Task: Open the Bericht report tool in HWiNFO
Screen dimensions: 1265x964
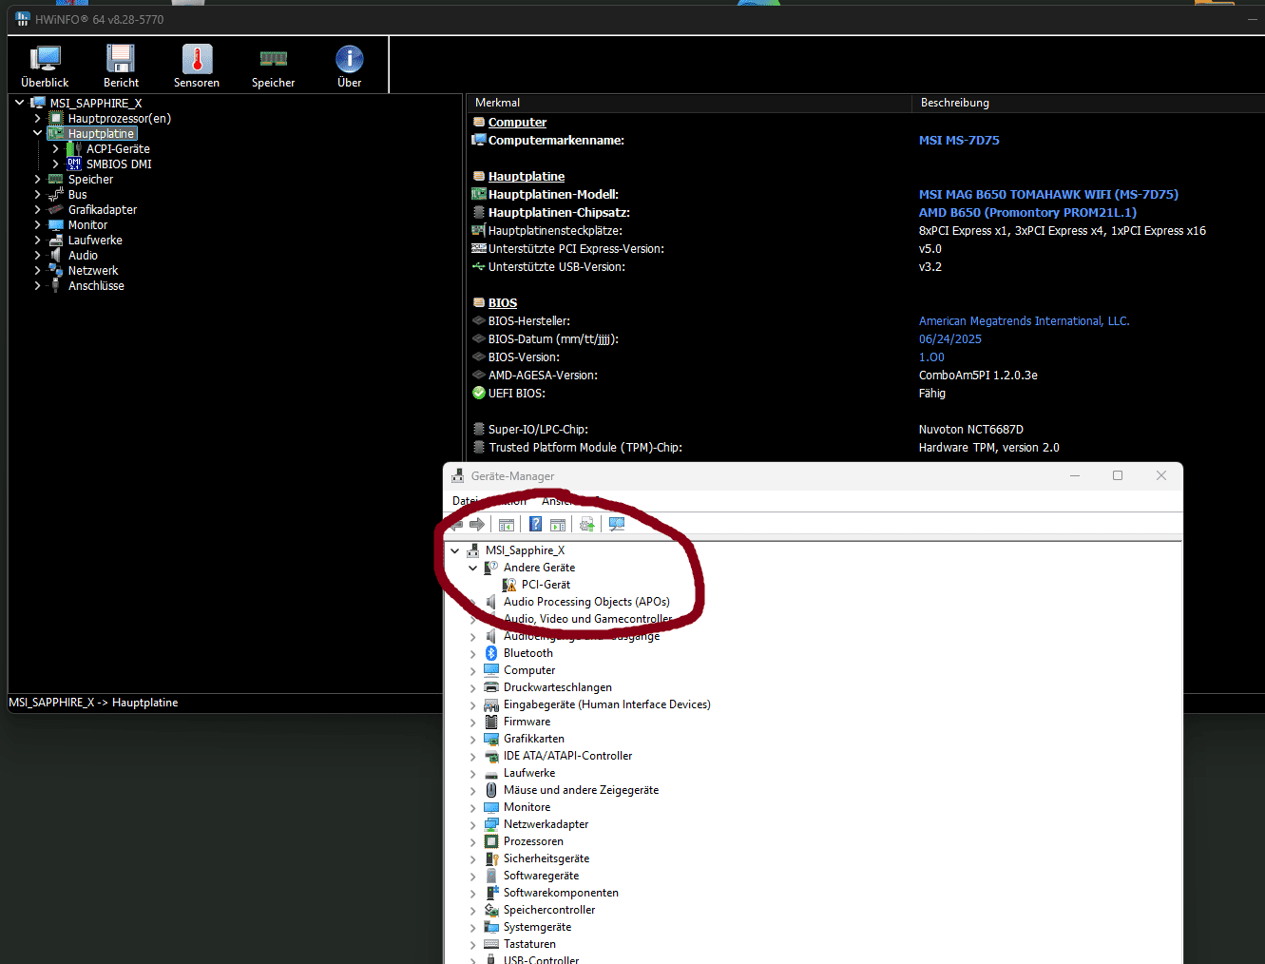Action: pyautogui.click(x=121, y=67)
